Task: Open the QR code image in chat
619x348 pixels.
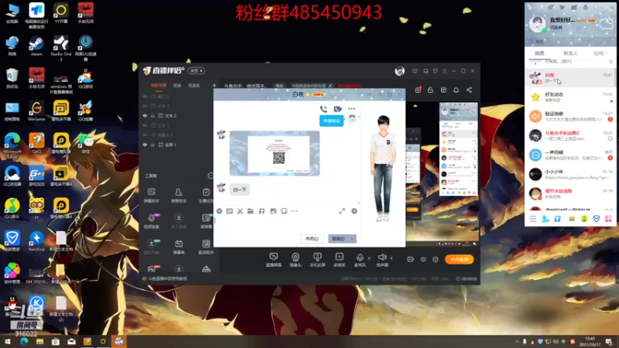Action: (275, 153)
